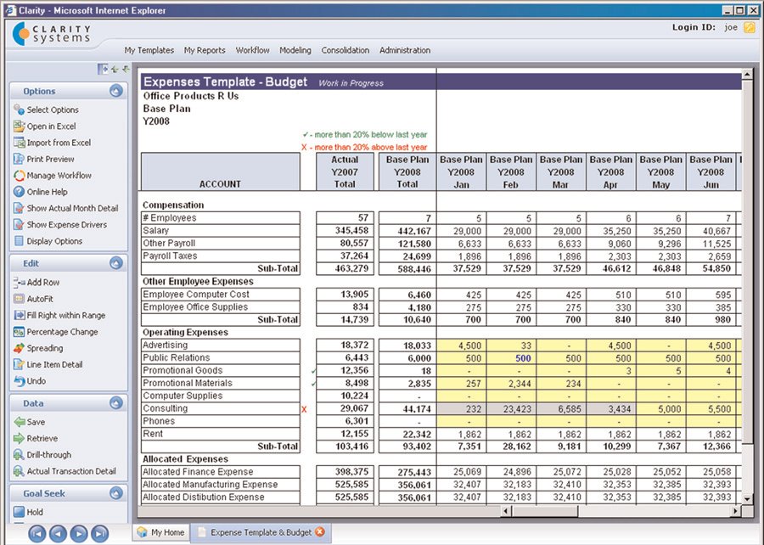Click the Undo icon
The width and height of the screenshot is (764, 545).
(x=19, y=381)
